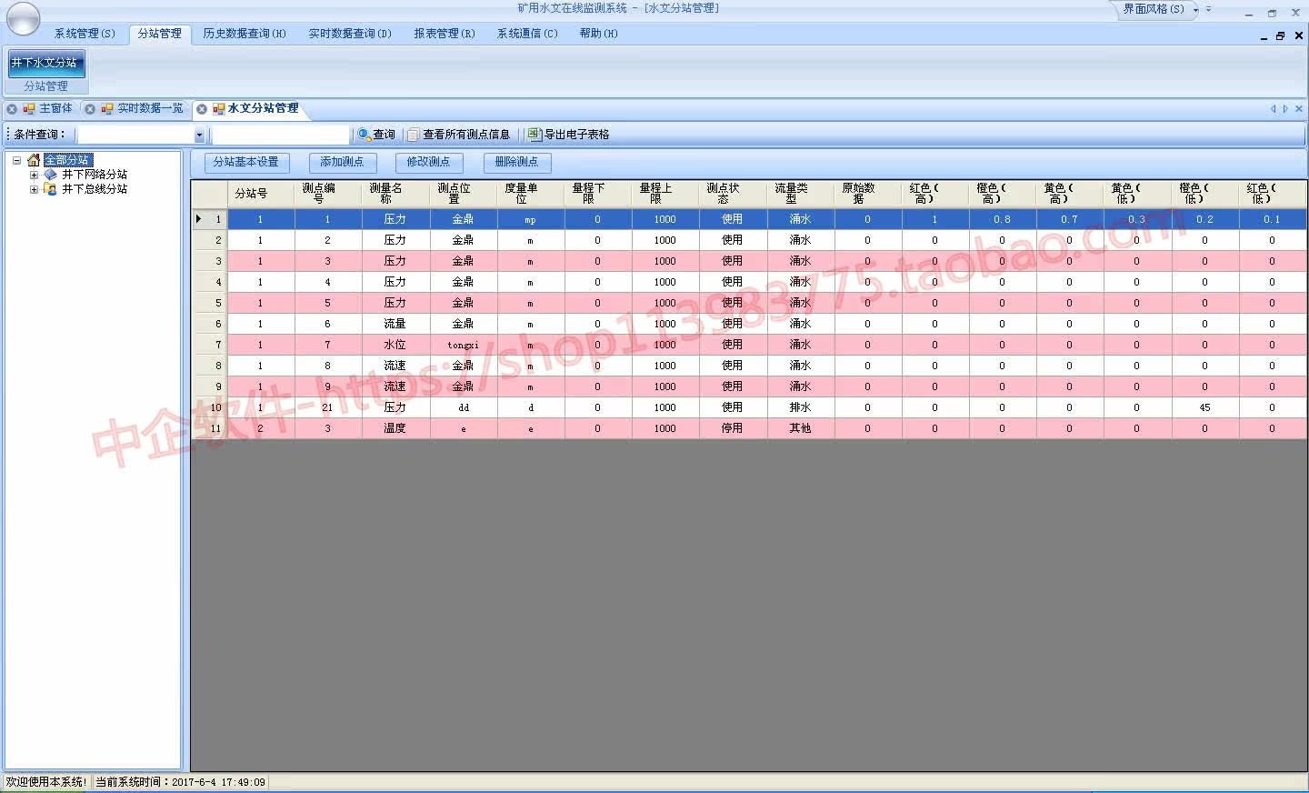Click the 查询 magnifier search icon
This screenshot has height=793, width=1309.
pyautogui.click(x=365, y=135)
